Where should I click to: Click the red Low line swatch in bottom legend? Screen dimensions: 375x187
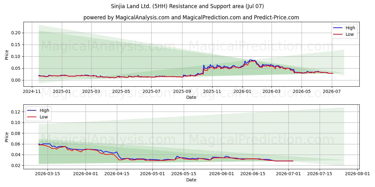click(32, 117)
